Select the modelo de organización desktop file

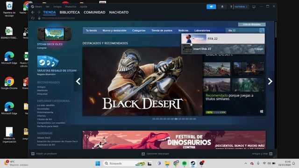[x=9, y=135]
